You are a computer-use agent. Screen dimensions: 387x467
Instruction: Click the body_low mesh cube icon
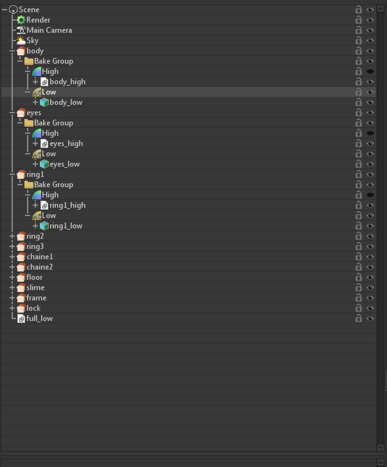pyautogui.click(x=44, y=102)
